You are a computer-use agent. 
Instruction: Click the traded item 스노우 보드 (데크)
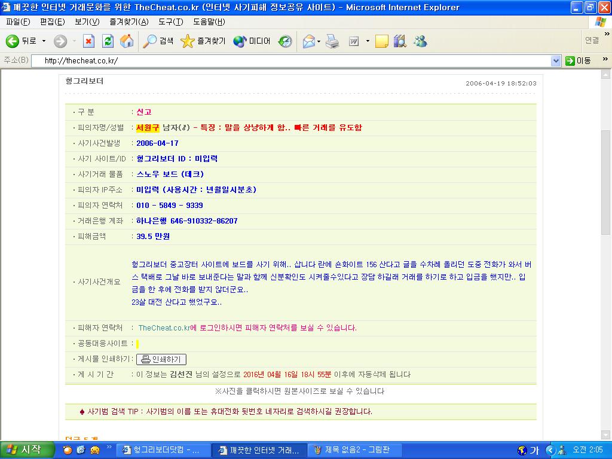[170, 174]
